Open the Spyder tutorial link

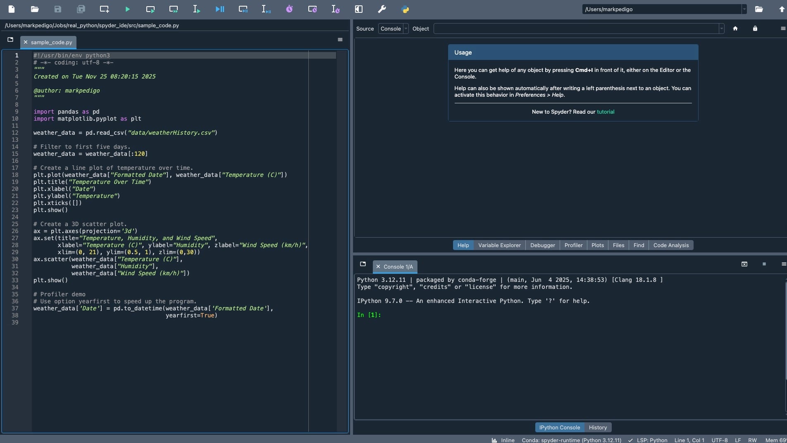[605, 112]
